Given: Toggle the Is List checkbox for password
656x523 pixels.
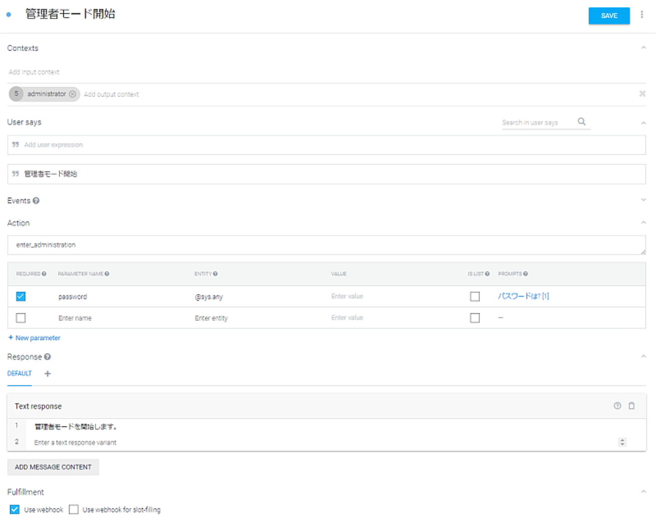Looking at the screenshot, I should tap(474, 297).
